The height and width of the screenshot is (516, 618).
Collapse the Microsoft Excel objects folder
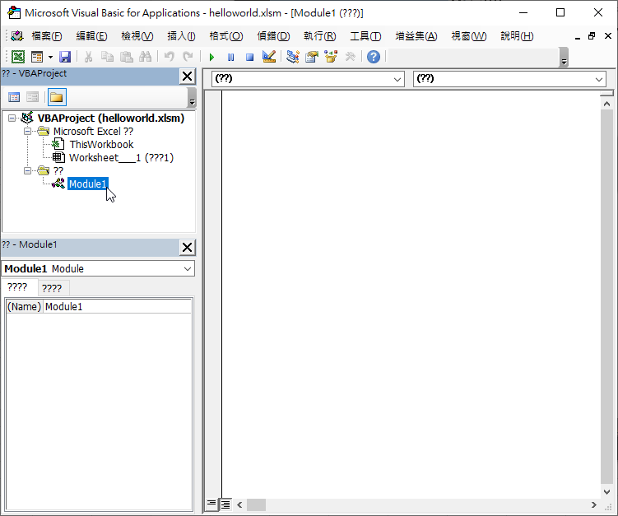(x=27, y=132)
